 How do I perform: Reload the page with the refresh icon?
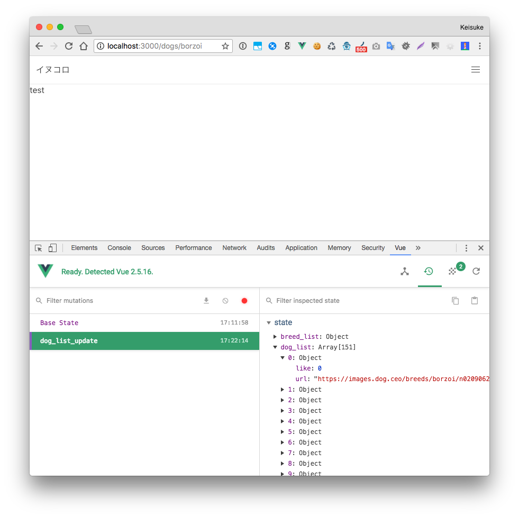click(x=69, y=46)
